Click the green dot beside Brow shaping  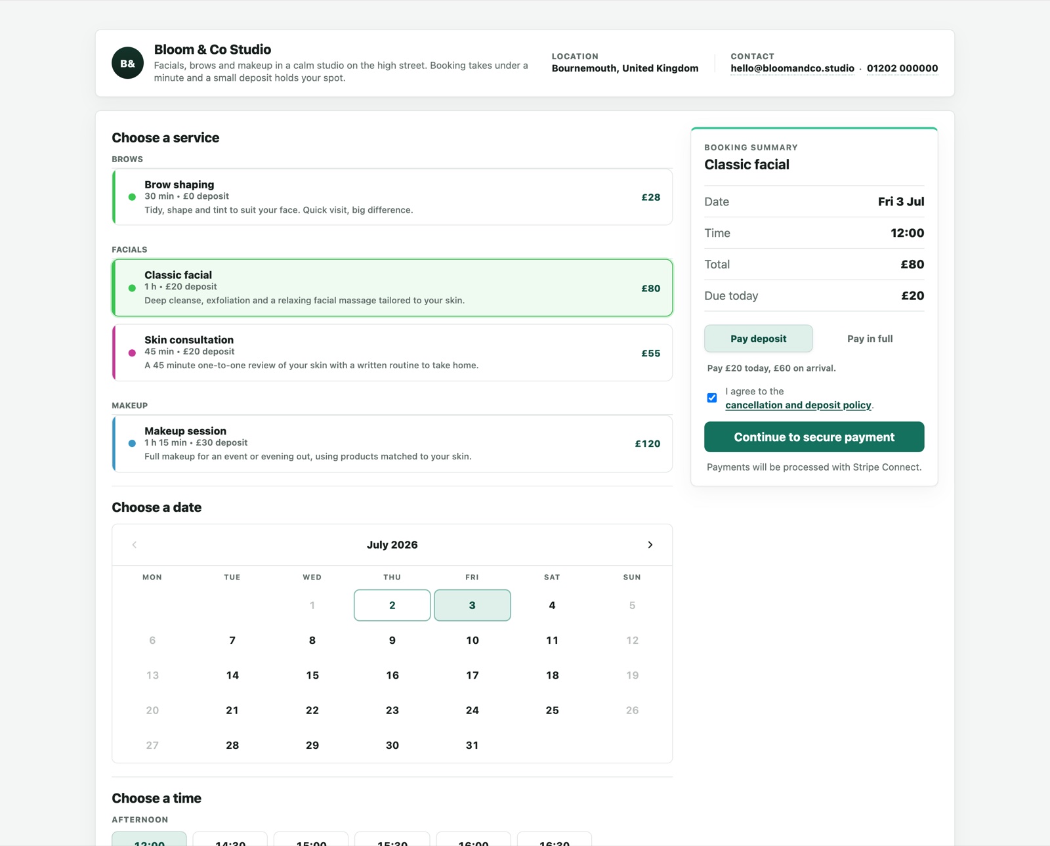(x=132, y=197)
